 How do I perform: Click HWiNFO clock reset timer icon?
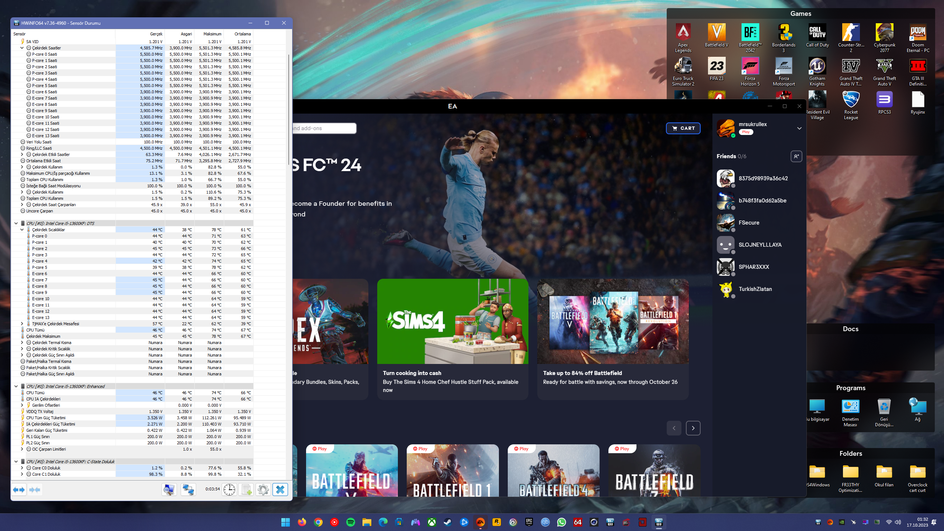click(x=229, y=490)
